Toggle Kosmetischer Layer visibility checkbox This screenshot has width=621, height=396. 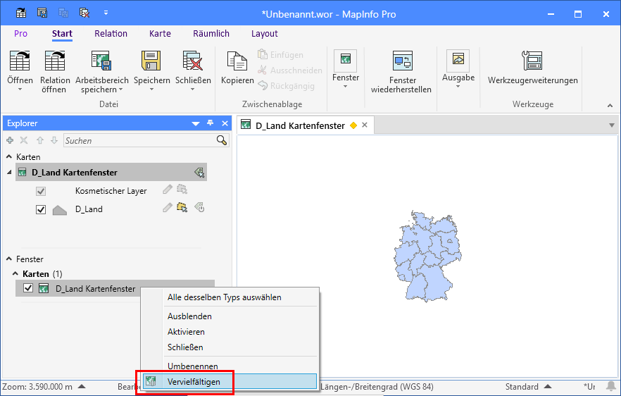click(41, 192)
